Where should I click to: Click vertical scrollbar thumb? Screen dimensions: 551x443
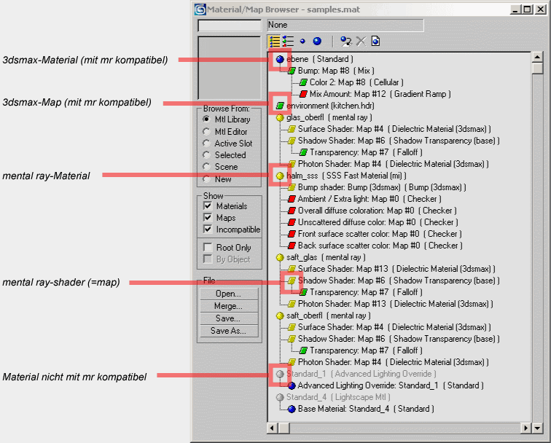(x=538, y=68)
